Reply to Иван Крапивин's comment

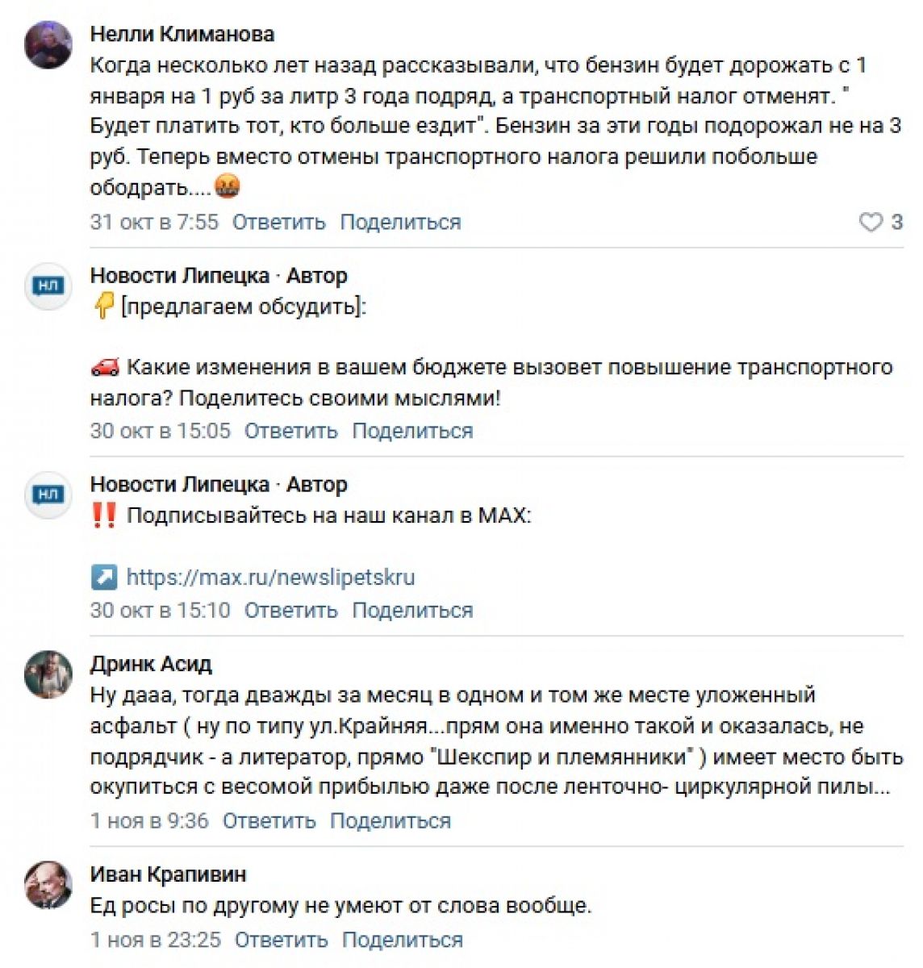(x=281, y=941)
